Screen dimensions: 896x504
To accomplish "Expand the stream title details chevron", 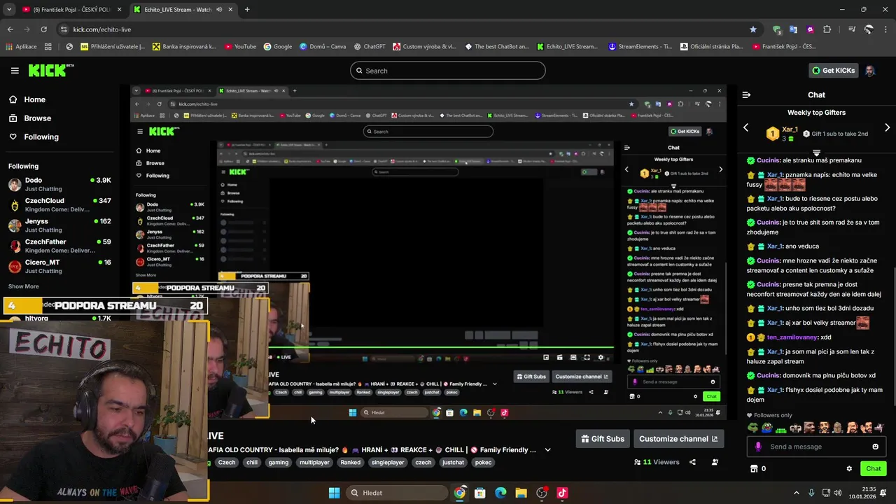I will [547, 450].
